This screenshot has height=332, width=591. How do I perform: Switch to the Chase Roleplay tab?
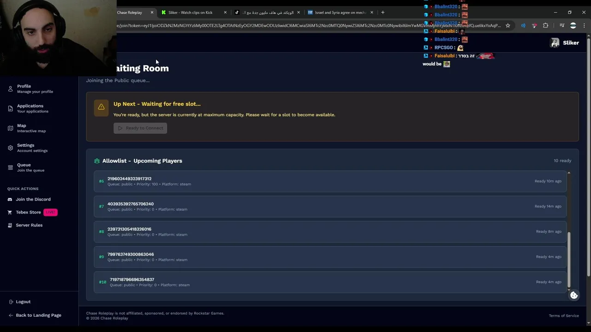130,12
